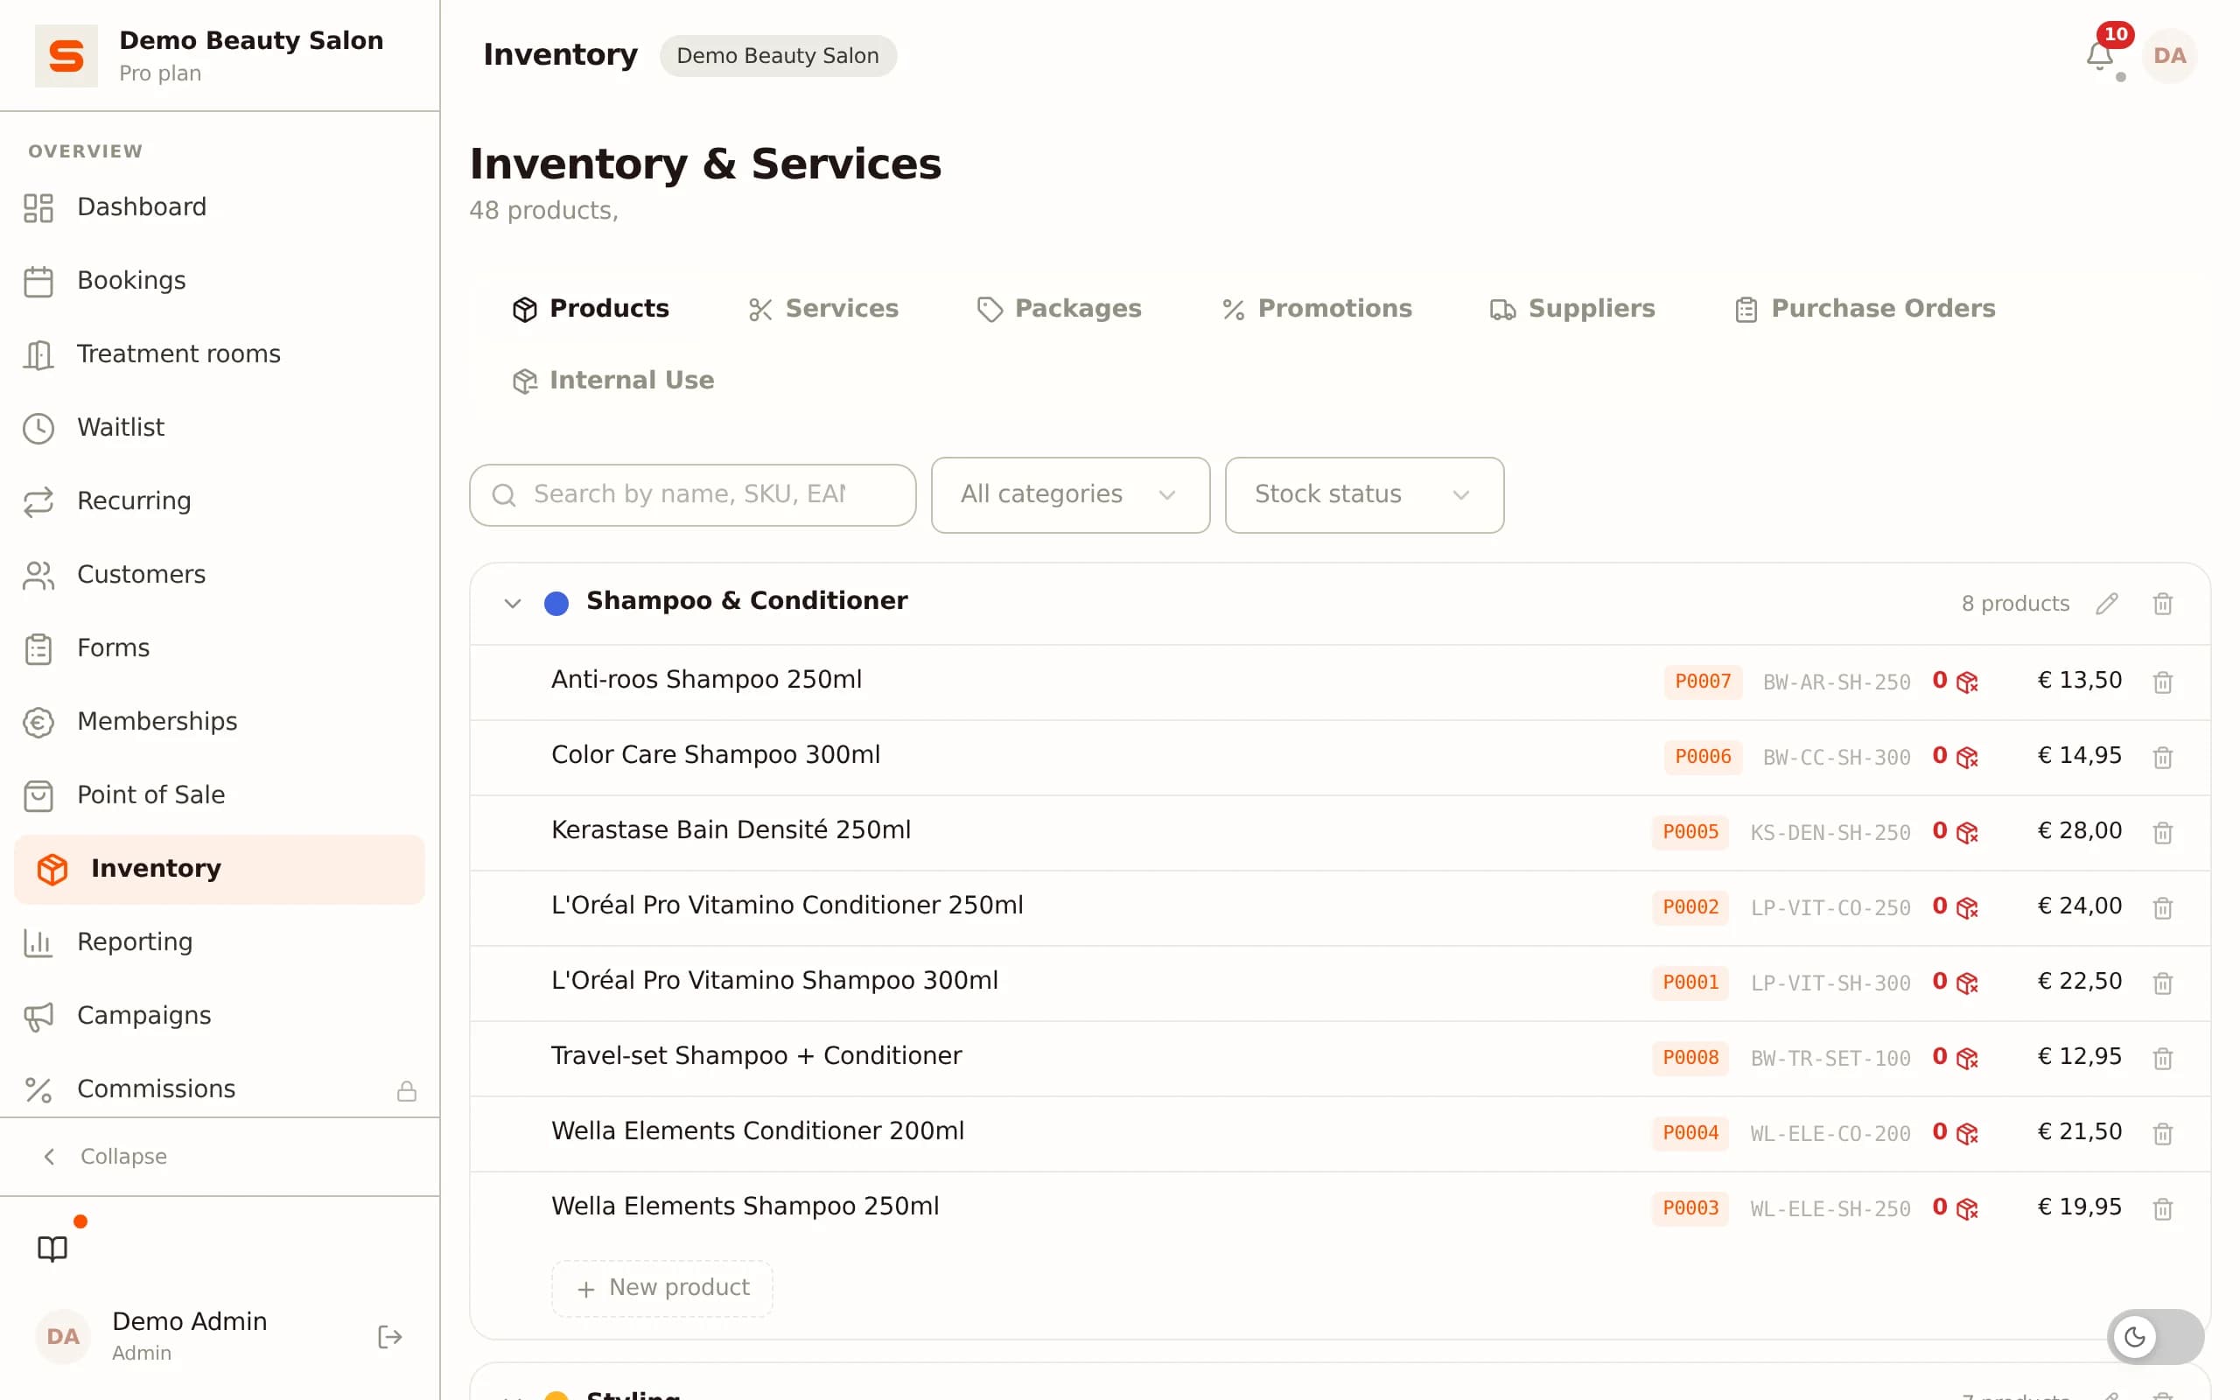This screenshot has height=1400, width=2240.
Task: Switch to the Internal Use tab
Action: [613, 381]
